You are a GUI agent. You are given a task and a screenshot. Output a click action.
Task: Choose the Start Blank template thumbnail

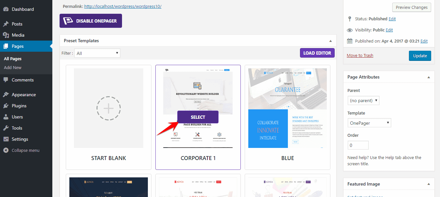tap(109, 108)
